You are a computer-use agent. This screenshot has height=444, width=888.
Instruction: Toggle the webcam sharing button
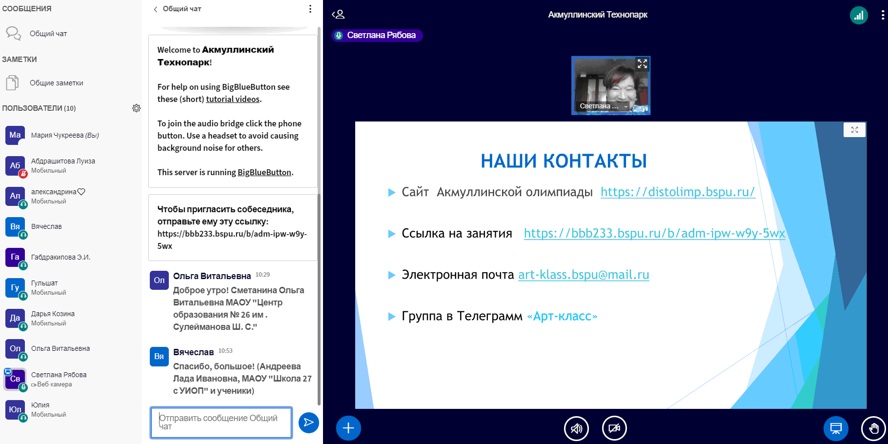pyautogui.click(x=614, y=428)
